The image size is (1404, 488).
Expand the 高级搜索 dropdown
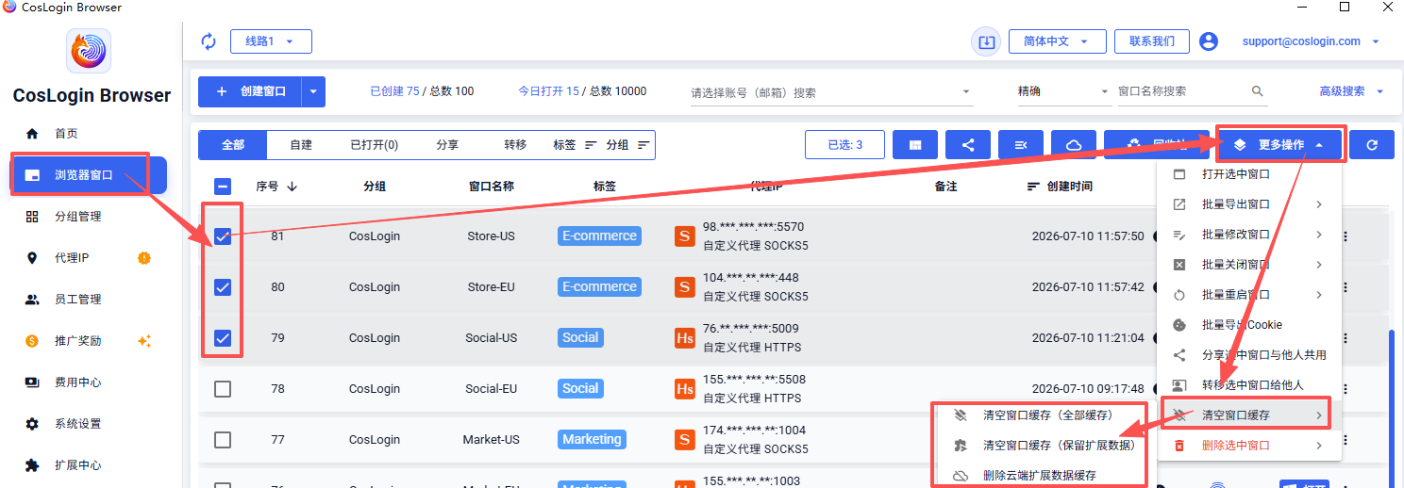point(1351,91)
